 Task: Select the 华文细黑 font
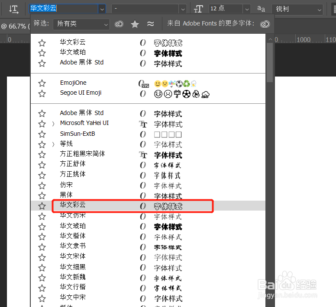pos(73,267)
